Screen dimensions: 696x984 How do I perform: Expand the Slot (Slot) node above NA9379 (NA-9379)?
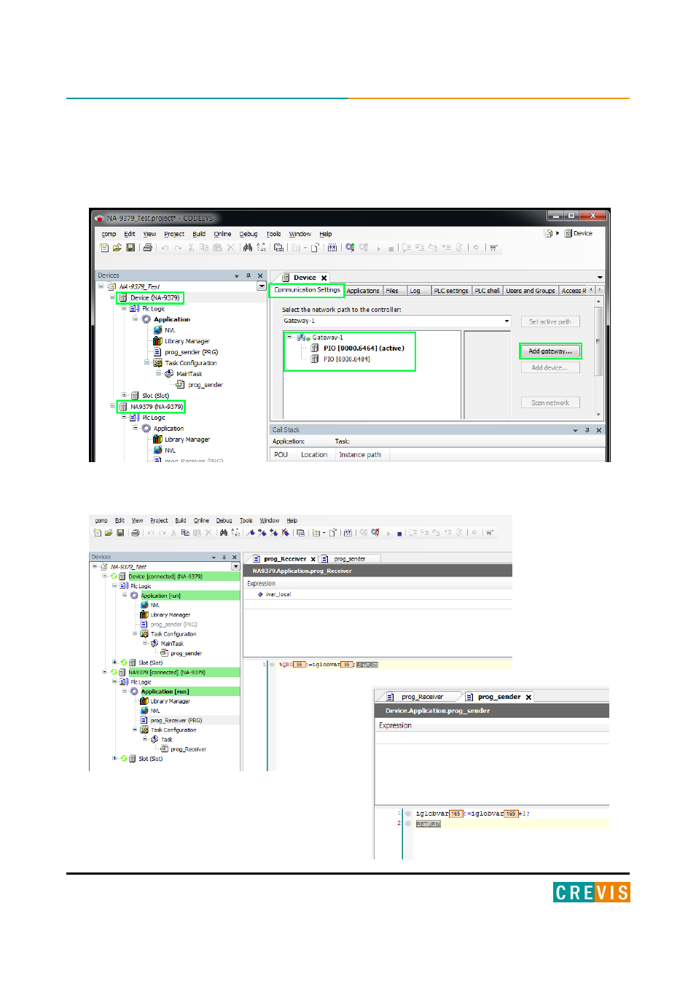coord(124,396)
